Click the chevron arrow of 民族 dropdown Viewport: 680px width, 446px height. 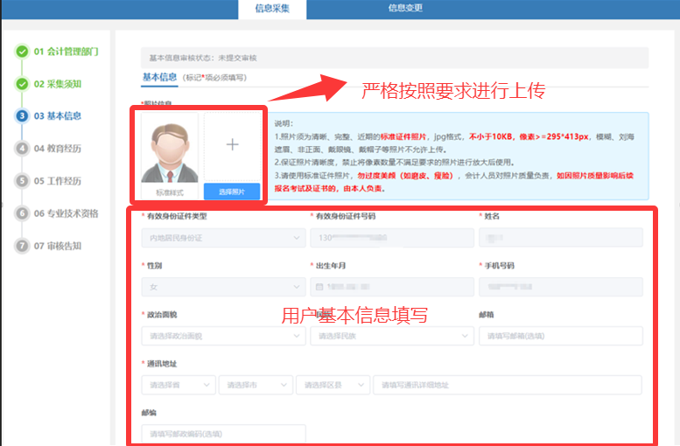[465, 336]
